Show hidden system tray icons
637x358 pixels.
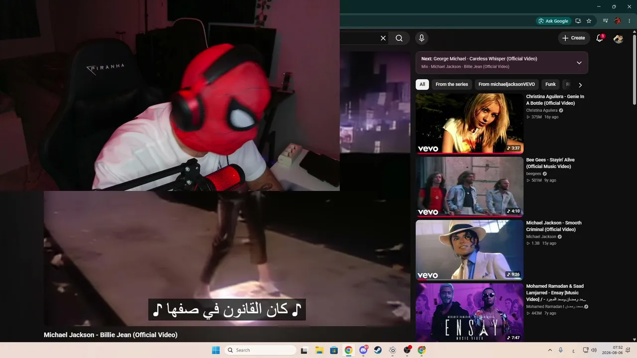[550, 350]
